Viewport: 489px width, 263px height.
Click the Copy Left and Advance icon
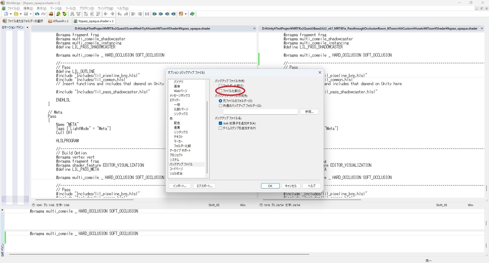[x=126, y=14]
